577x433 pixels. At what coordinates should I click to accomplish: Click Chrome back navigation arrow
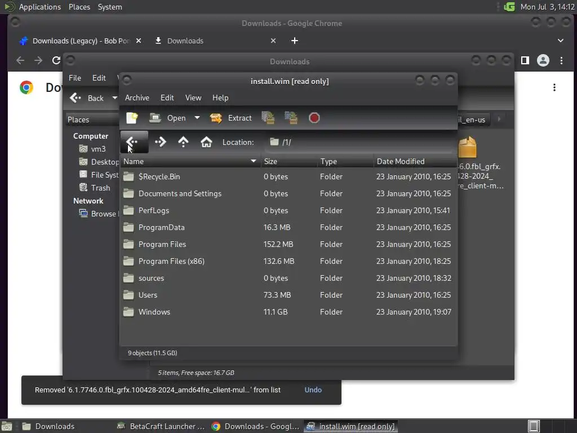tap(20, 60)
